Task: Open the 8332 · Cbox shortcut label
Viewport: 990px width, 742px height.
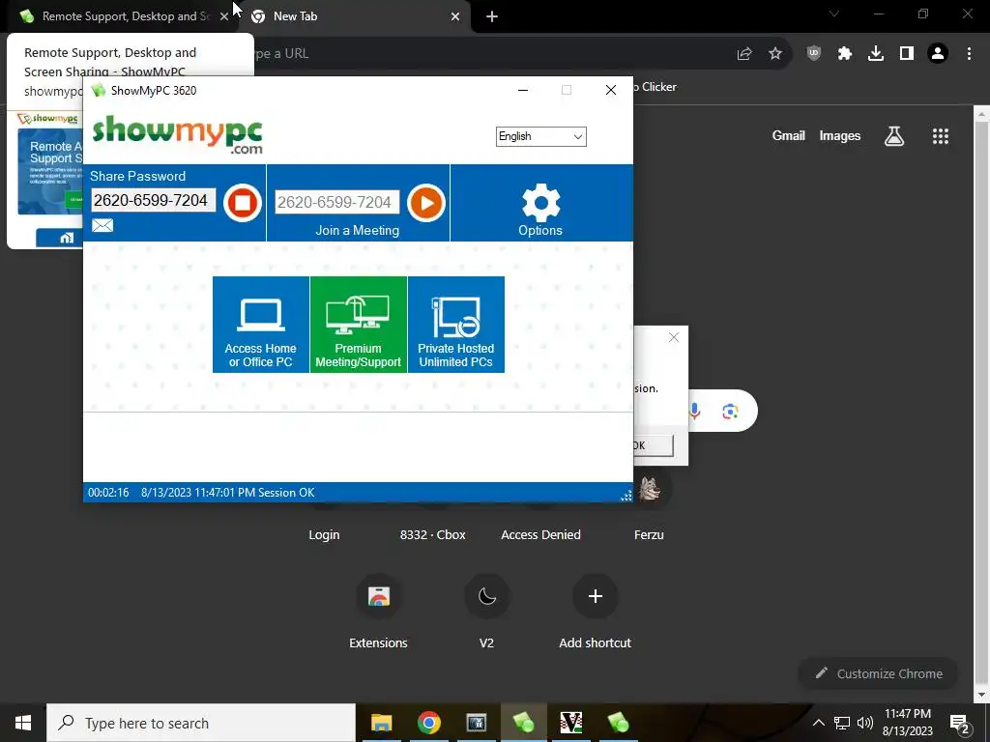Action: tap(432, 535)
